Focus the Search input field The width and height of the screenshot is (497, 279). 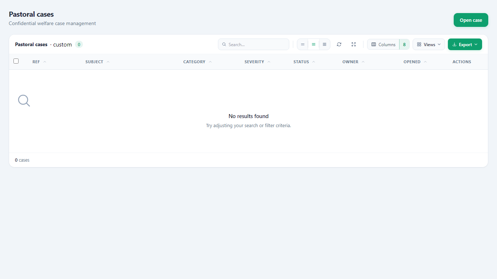click(254, 44)
